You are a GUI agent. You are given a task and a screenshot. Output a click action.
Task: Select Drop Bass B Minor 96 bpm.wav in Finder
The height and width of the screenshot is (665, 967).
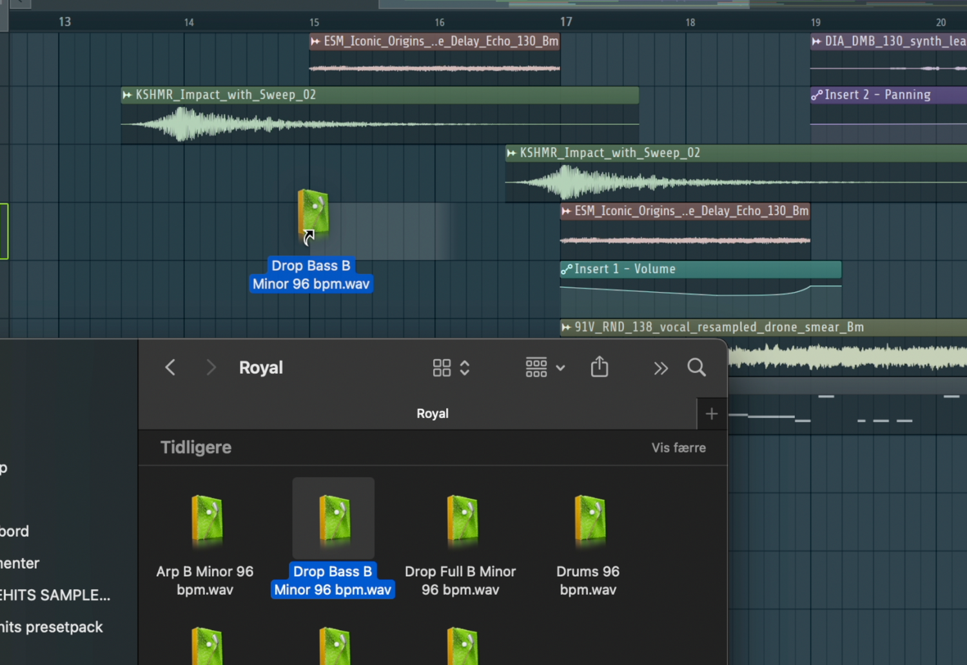pos(333,519)
